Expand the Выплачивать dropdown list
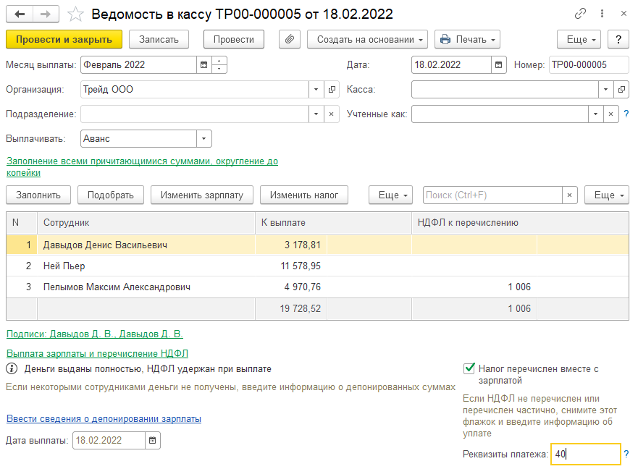The image size is (638, 469). 203,139
